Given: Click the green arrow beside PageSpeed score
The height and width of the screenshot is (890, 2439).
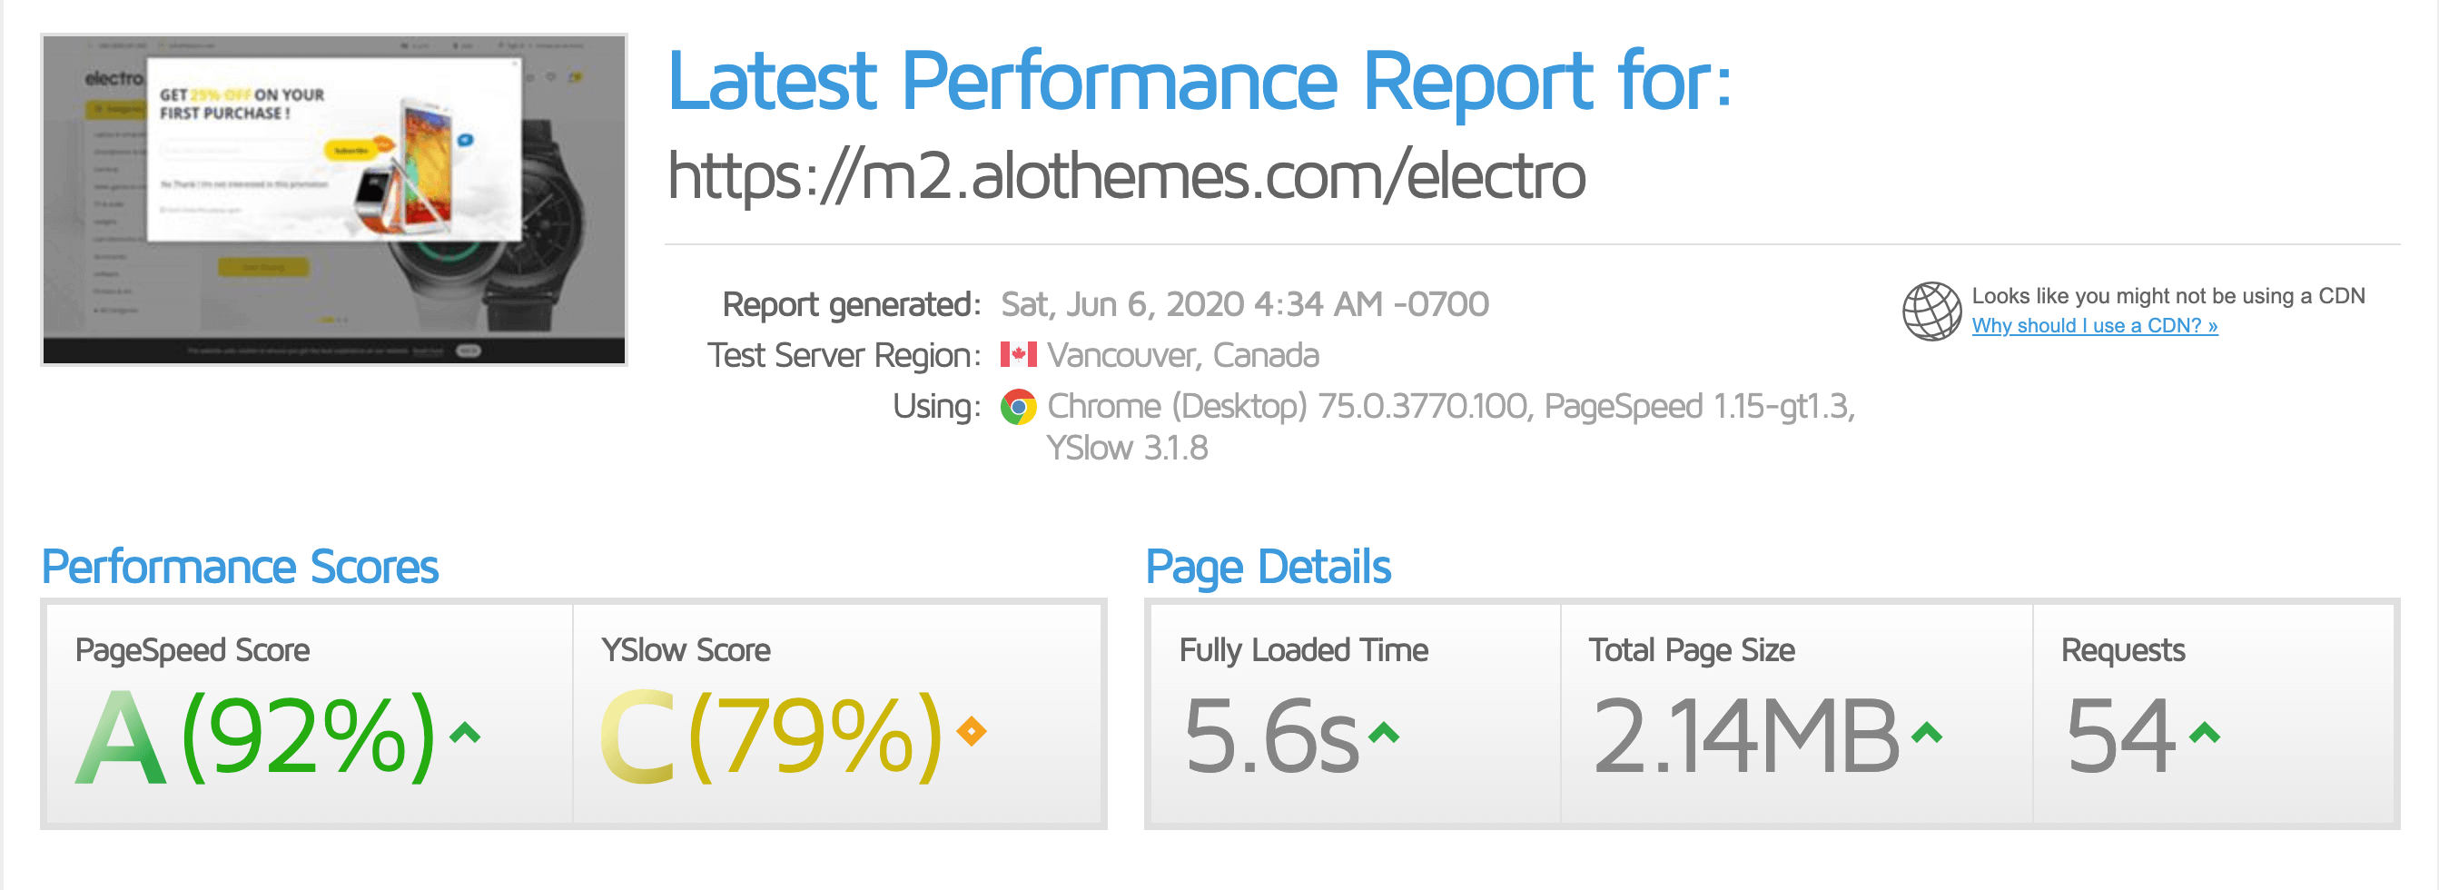Looking at the screenshot, I should (x=465, y=732).
